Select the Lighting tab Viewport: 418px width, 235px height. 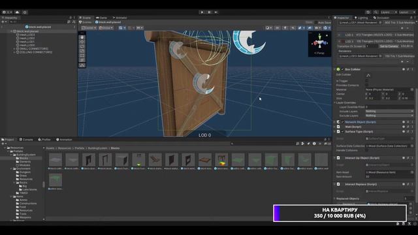(361, 18)
